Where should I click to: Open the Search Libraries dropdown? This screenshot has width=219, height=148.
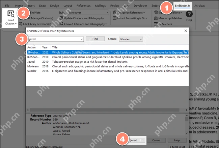coord(131,39)
